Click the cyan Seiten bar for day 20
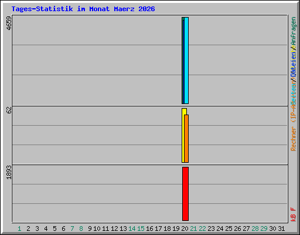Image resolution: width=300 pixels, height=235 pixels. point(186,61)
